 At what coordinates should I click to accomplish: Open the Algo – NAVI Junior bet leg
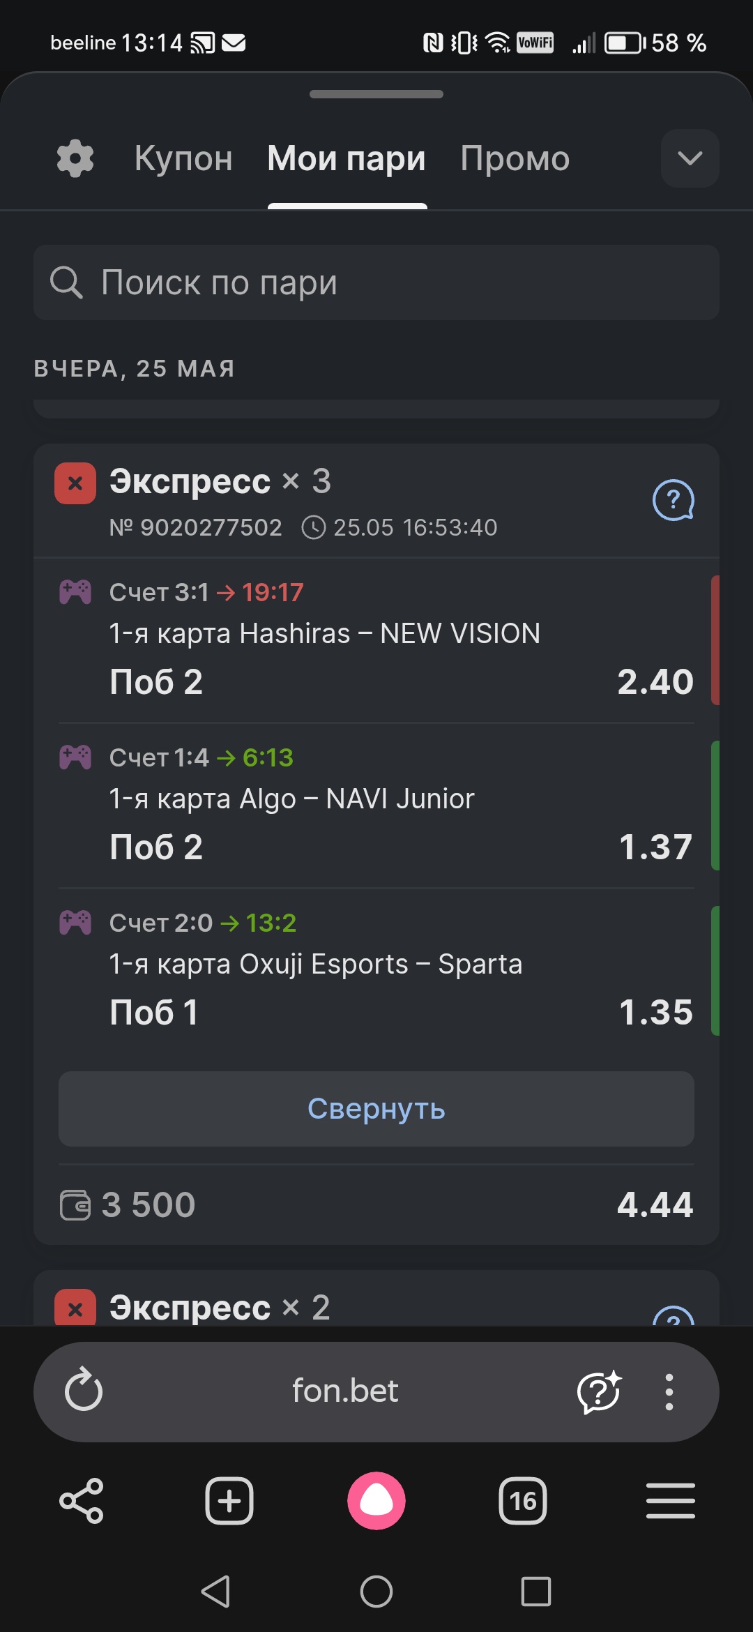pyautogui.click(x=376, y=806)
